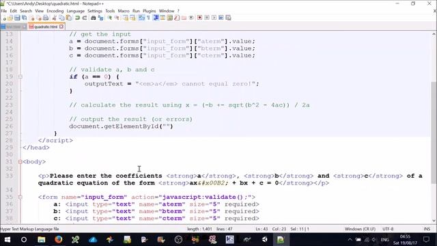Toggle INS insert mode in status bar
The image size is (437, 246).
[x=427, y=229]
